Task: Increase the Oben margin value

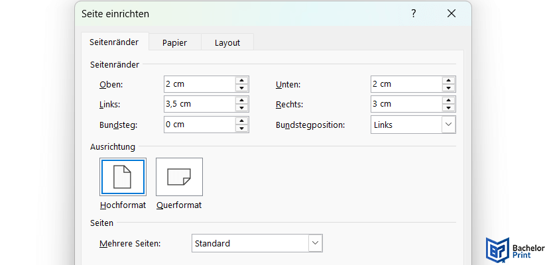Action: pos(241,81)
